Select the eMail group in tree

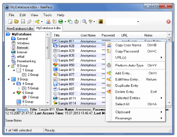click(x=21, y=57)
